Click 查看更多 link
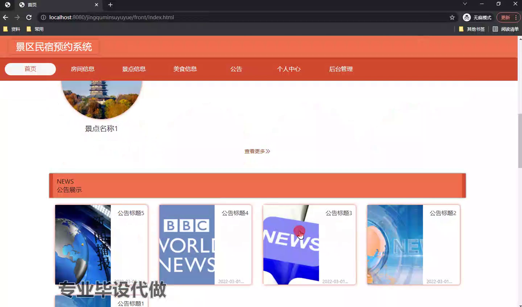Image resolution: width=522 pixels, height=307 pixels. pyautogui.click(x=257, y=151)
